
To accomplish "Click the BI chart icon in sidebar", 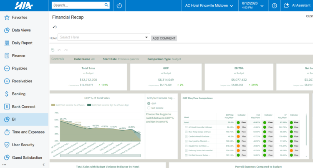I will click(x=7, y=120).
